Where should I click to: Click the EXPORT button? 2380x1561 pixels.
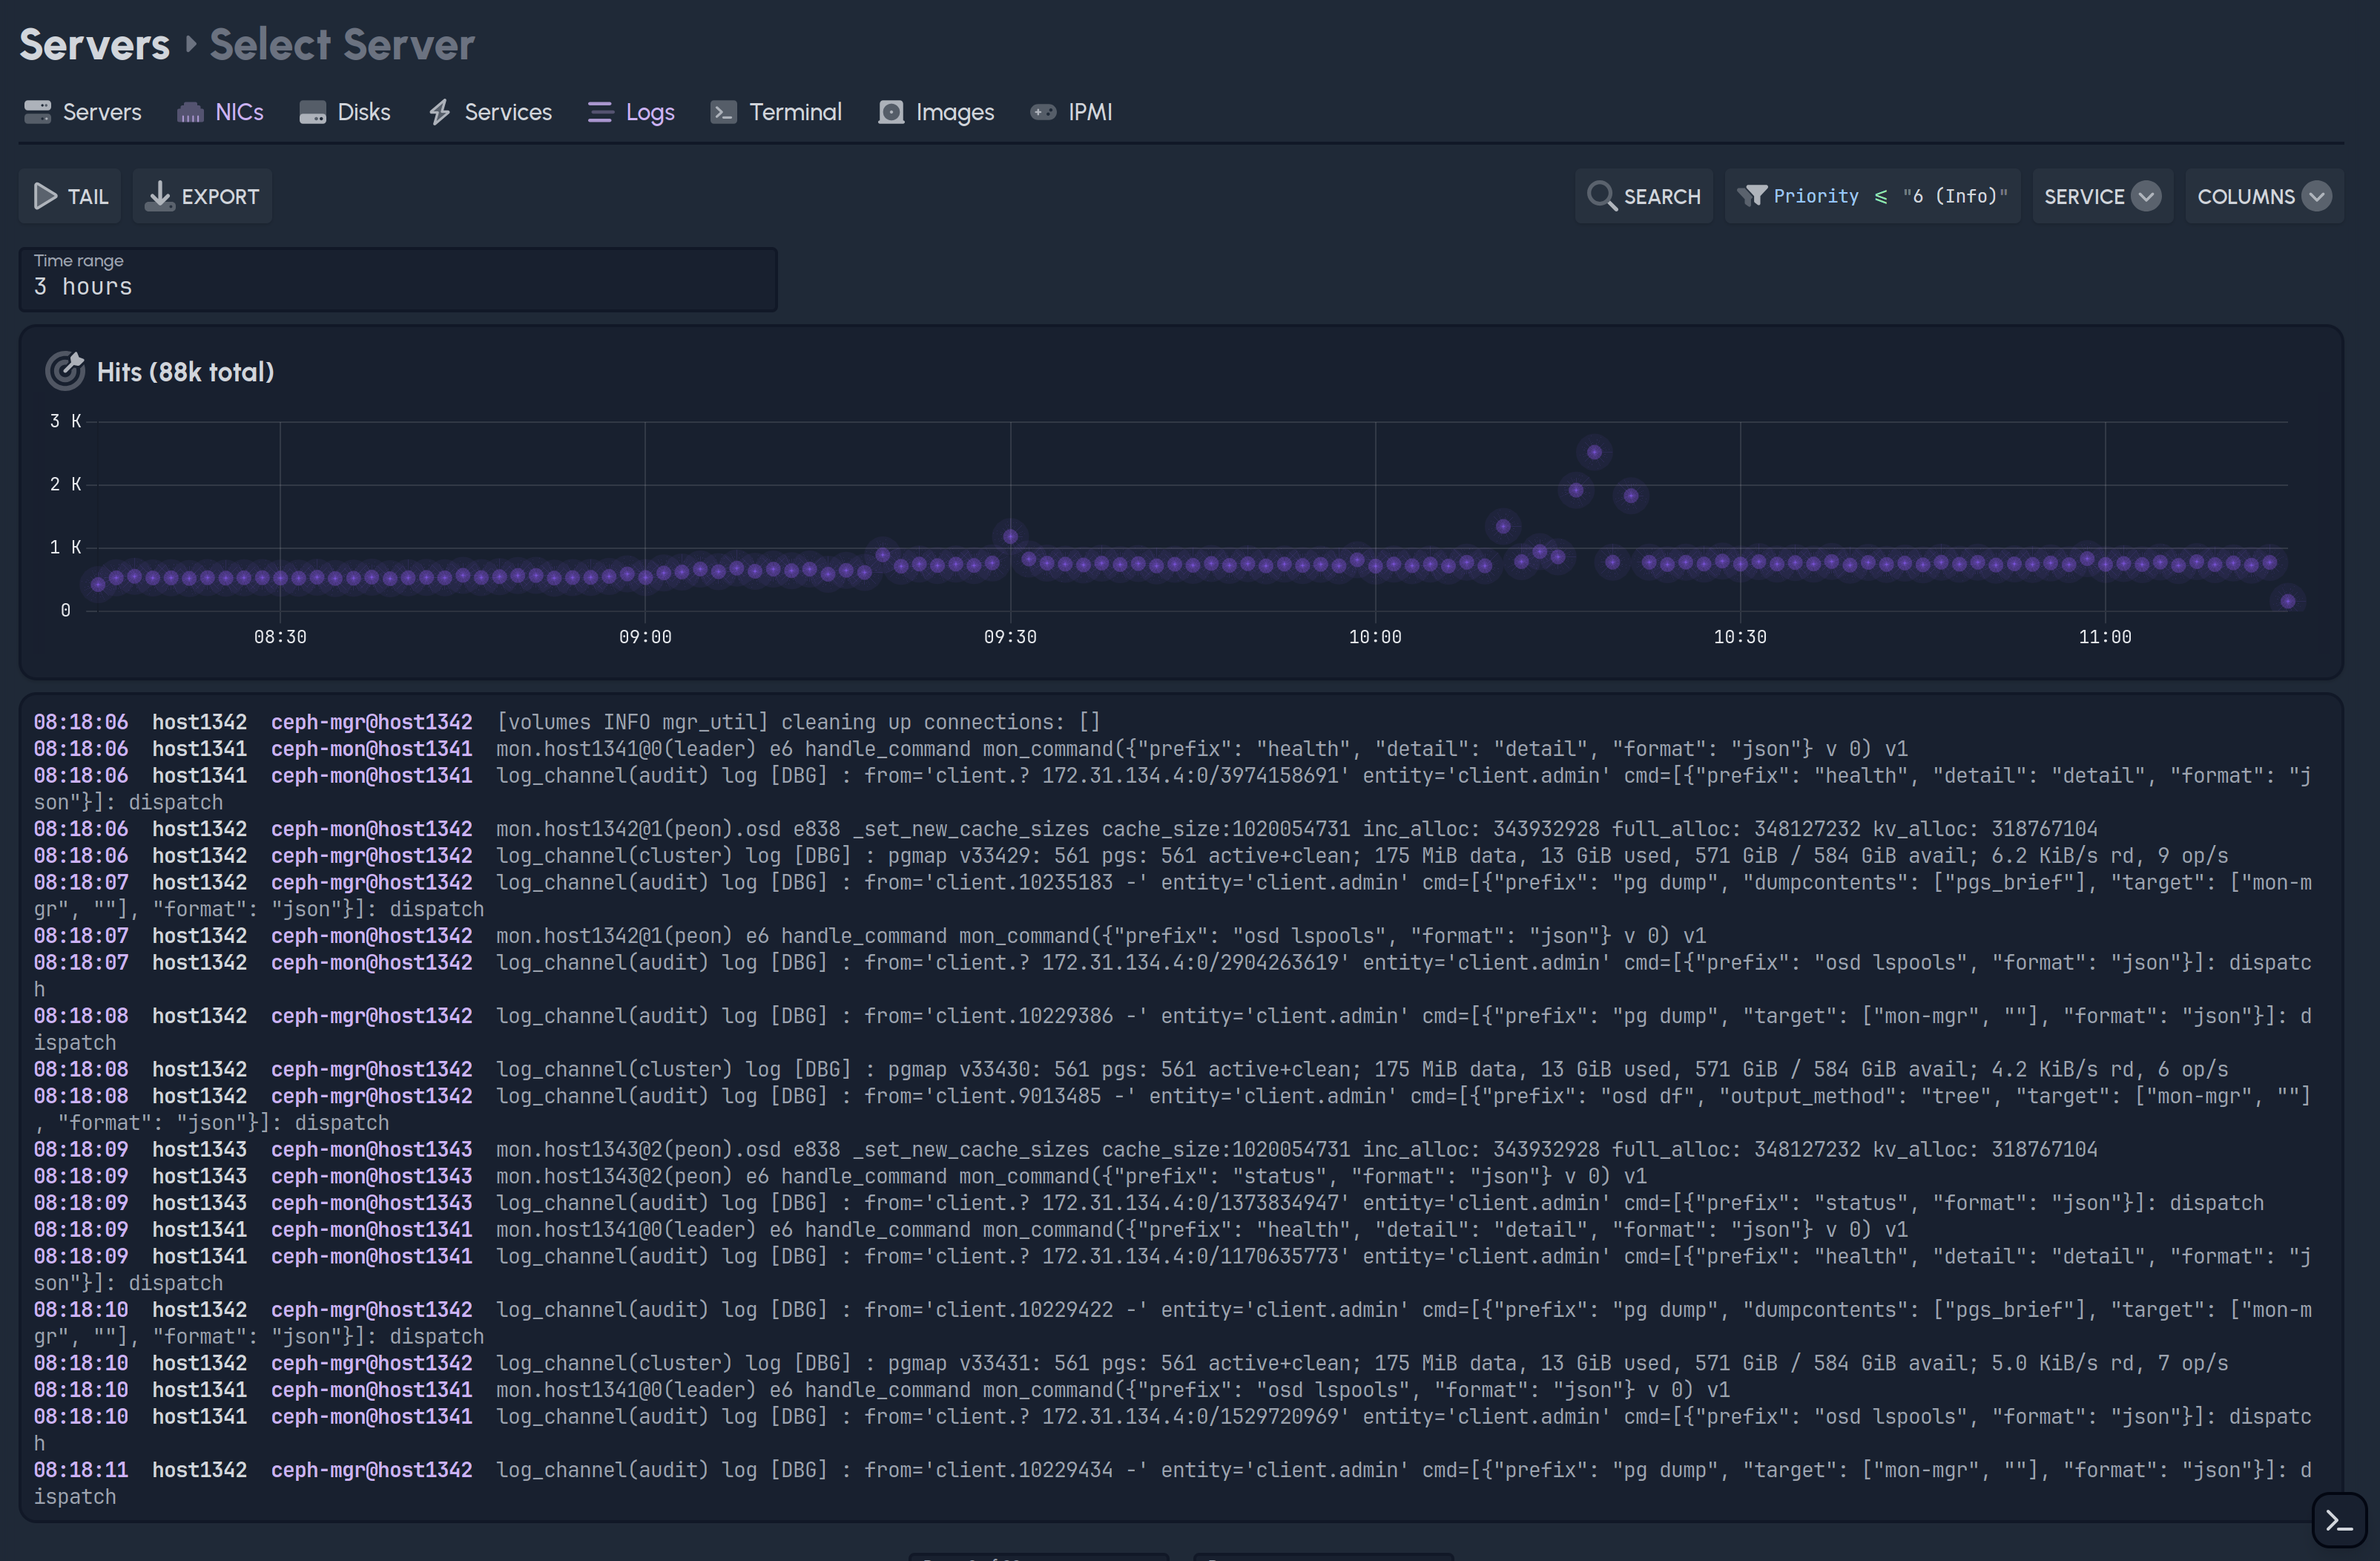pyautogui.click(x=202, y=196)
